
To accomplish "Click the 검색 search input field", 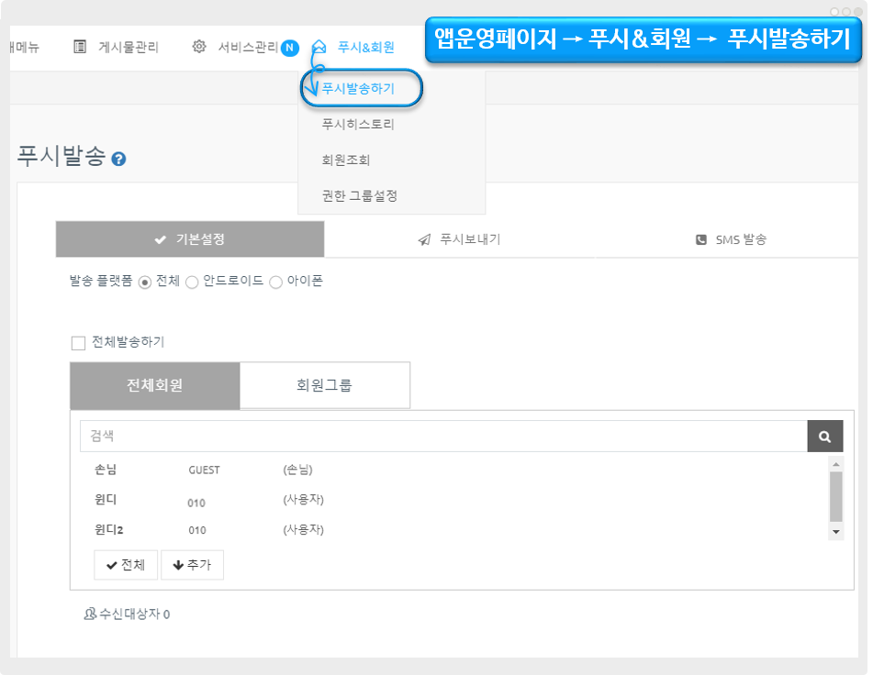I will (x=442, y=437).
